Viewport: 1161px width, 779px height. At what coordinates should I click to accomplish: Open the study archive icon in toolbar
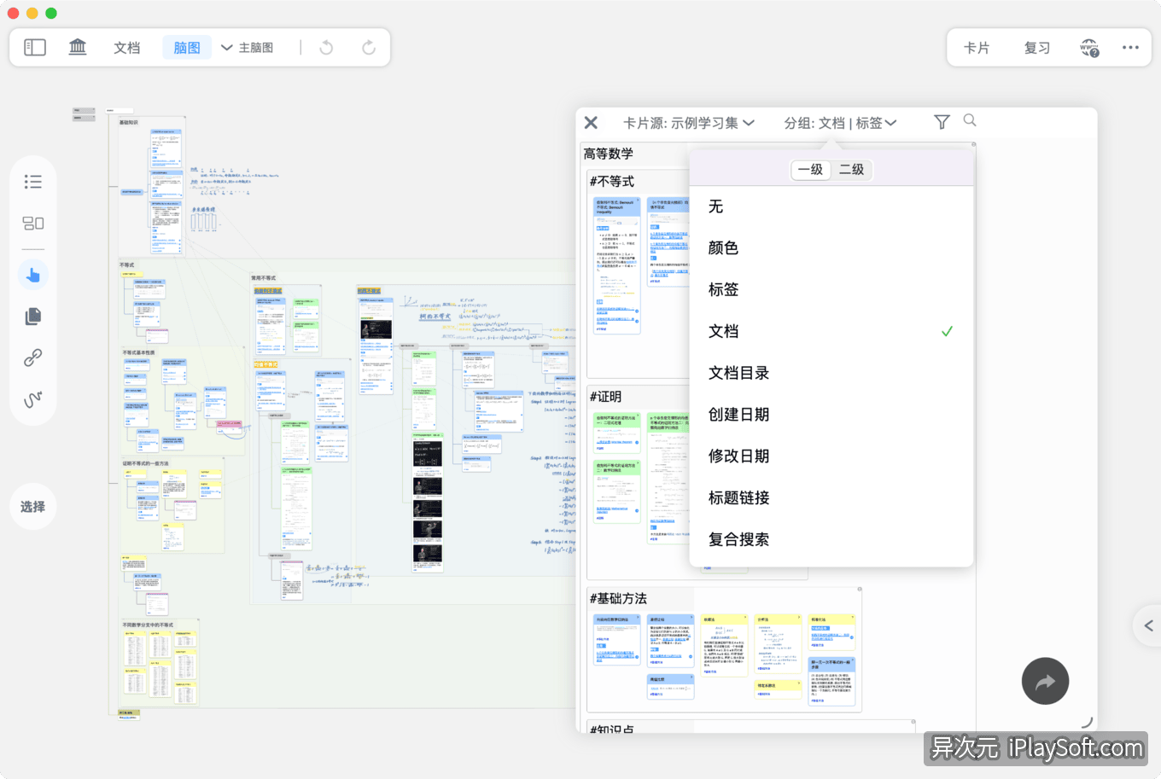pos(78,47)
